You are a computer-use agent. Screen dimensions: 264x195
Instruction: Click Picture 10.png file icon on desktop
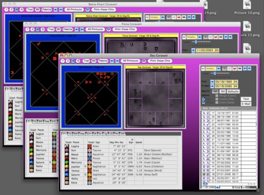[247, 5]
